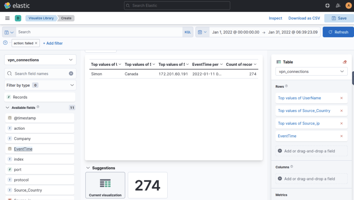Screen dimensions: 354x200
Task: Open the vpn_connections index pattern dropdown
Action: coord(40,60)
